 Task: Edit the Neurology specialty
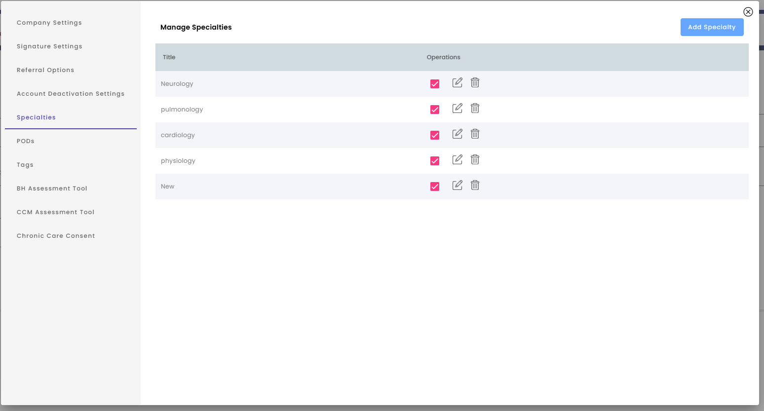coord(458,82)
